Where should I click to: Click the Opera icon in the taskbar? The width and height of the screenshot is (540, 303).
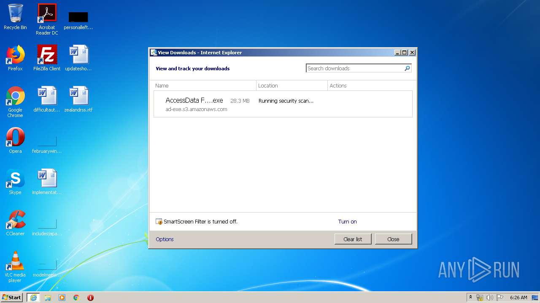pyautogui.click(x=90, y=298)
